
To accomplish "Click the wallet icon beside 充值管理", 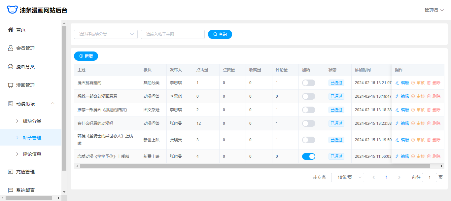I will pyautogui.click(x=11, y=172).
